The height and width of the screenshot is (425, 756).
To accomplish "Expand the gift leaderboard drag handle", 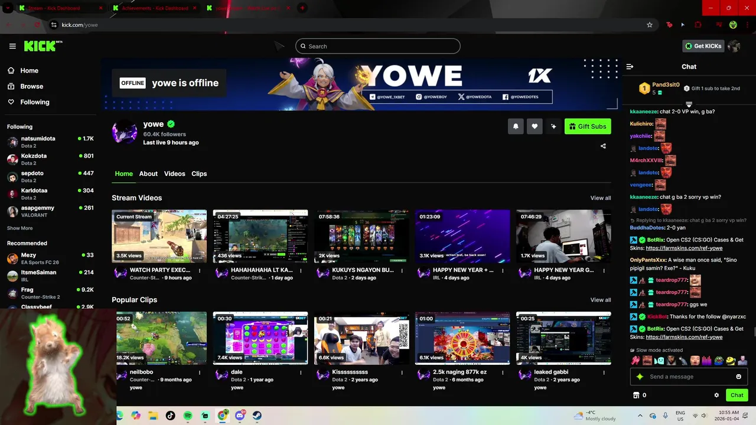I will coord(689,104).
